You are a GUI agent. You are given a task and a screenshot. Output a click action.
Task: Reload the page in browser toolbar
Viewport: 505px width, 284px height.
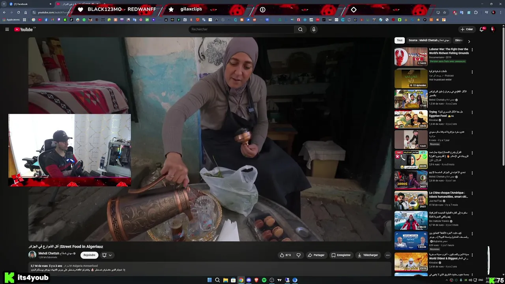pyautogui.click(x=18, y=12)
